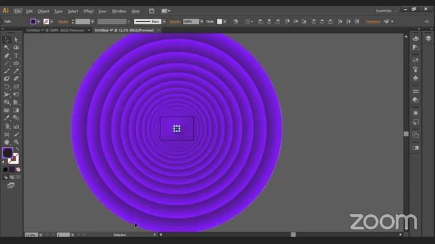Screen dimensions: 435x244
Task: Open the stroke color dropdown arrow
Action: 52,22
